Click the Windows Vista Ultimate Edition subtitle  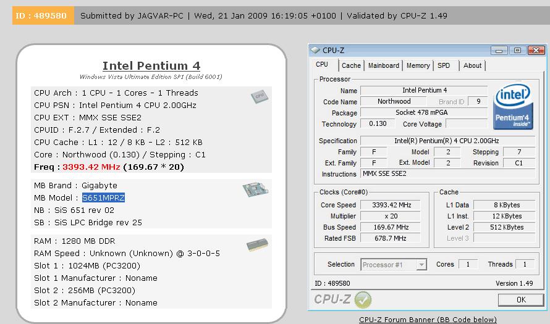click(x=151, y=77)
